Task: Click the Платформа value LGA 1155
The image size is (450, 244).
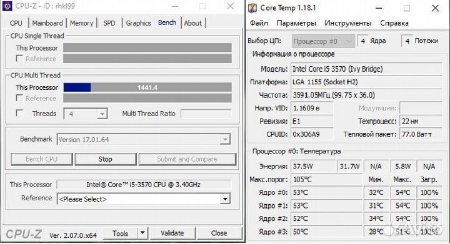Action: pyautogui.click(x=366, y=82)
